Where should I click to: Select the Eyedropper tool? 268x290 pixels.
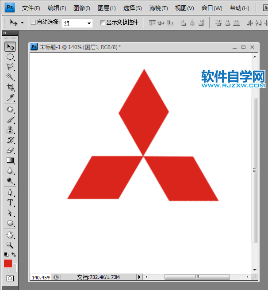click(10, 97)
